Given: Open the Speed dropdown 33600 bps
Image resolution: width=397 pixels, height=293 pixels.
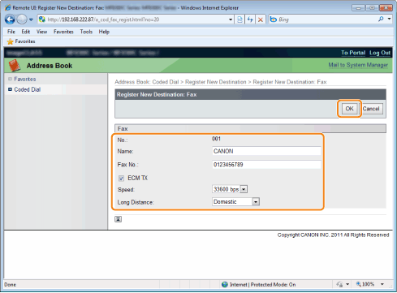Looking at the screenshot, I should 230,189.
